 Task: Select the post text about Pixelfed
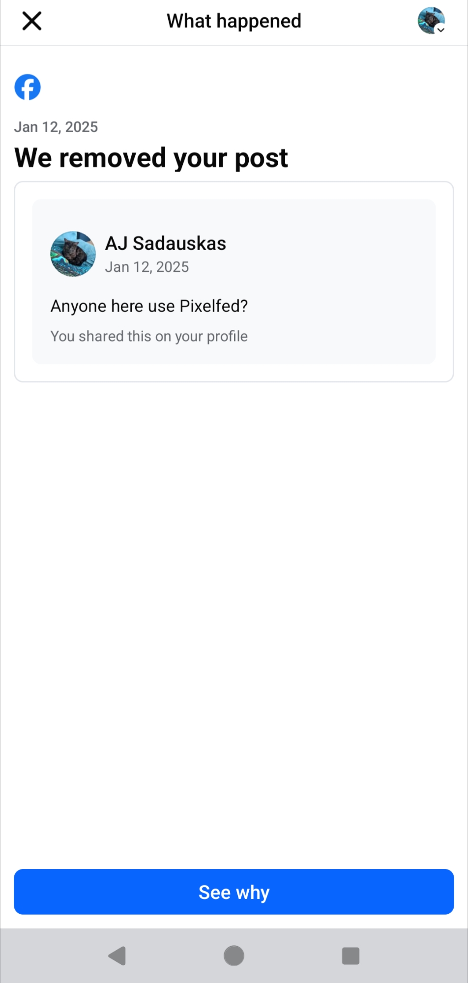click(x=149, y=306)
